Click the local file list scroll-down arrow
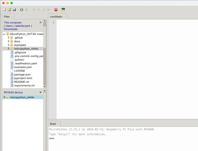Screen dimensions: 198x151 [x=44, y=87]
